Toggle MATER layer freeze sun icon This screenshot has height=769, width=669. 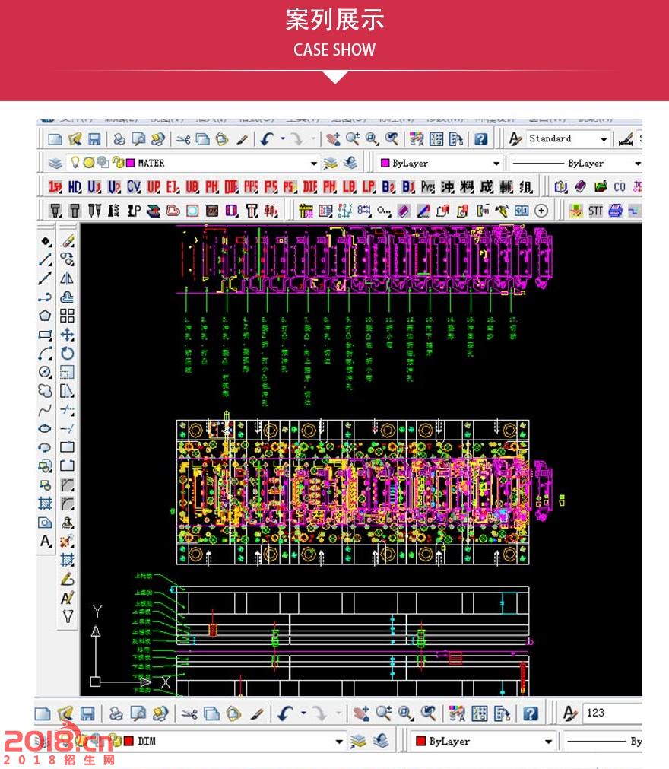click(x=89, y=162)
